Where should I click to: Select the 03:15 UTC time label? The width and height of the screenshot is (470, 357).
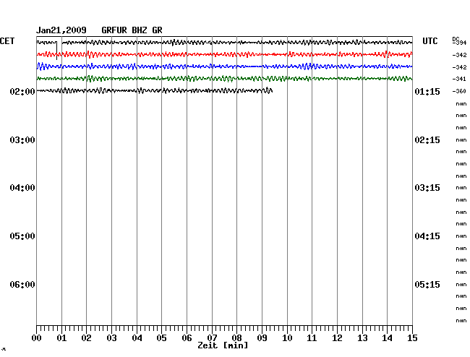[427, 188]
